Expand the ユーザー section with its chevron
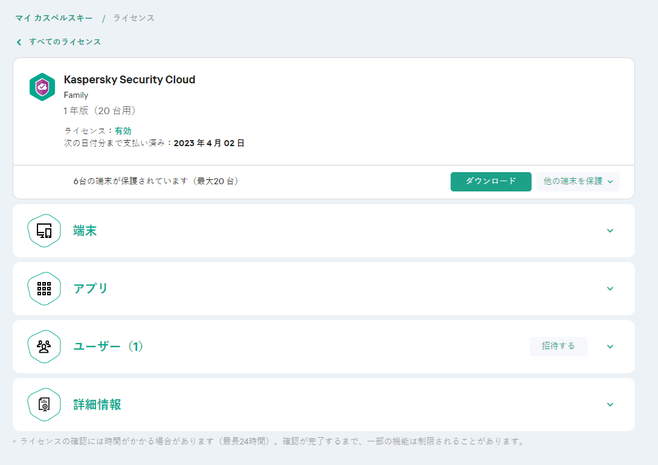This screenshot has width=658, height=465. [610, 347]
